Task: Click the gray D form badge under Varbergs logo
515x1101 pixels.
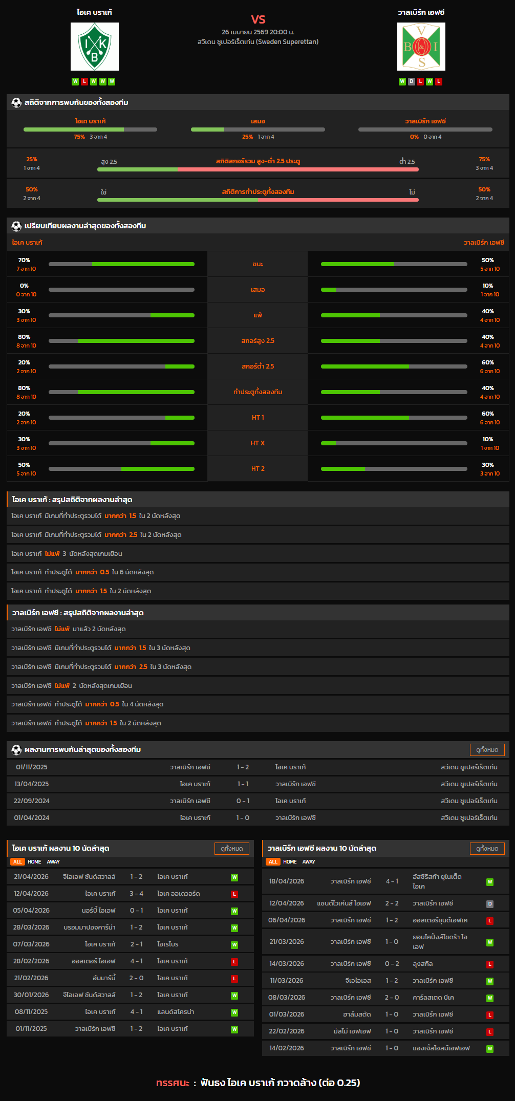Action: tap(411, 81)
